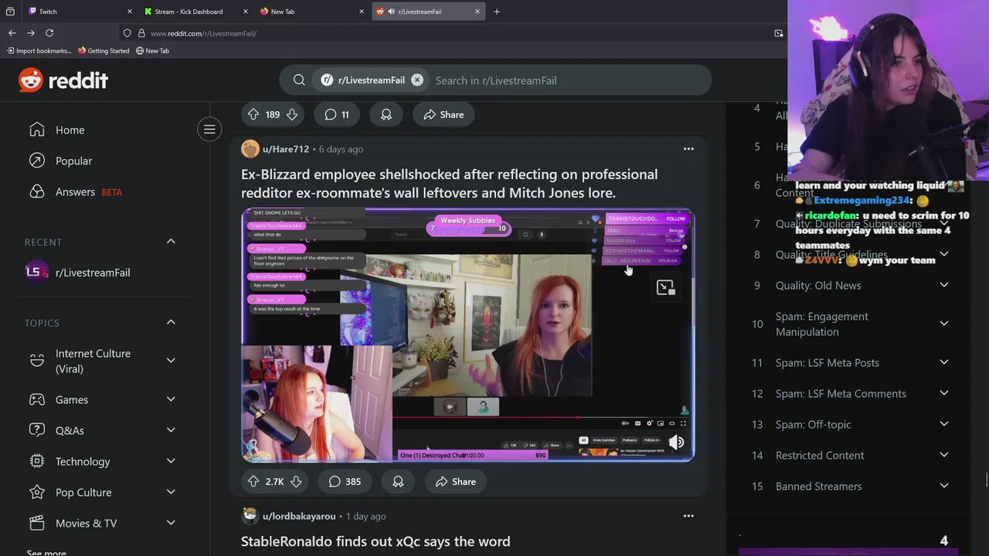This screenshot has height=556, width=989.
Task: Click the browser back arrow
Action: click(12, 33)
